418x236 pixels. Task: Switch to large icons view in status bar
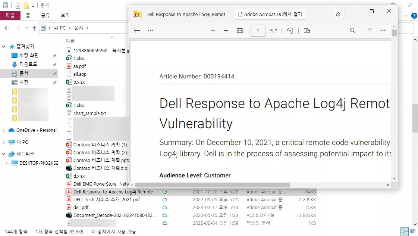coord(413,232)
